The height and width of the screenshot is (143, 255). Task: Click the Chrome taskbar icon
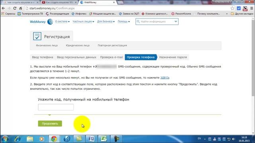(x=54, y=139)
